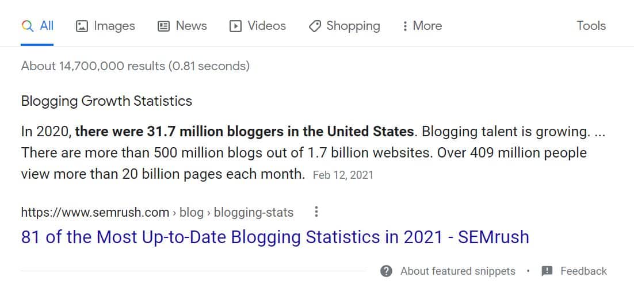Image resolution: width=634 pixels, height=292 pixels.
Task: Click the semrush.com blog breadcrumb URL
Action: point(157,212)
